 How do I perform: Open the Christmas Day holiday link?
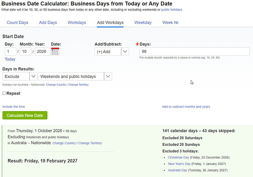pos(179,158)
